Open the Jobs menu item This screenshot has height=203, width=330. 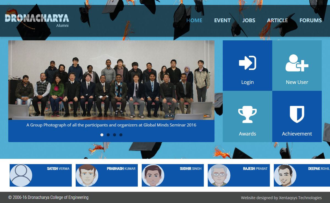[249, 20]
